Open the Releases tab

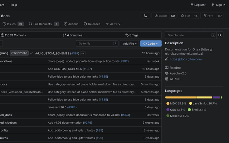click(92, 24)
